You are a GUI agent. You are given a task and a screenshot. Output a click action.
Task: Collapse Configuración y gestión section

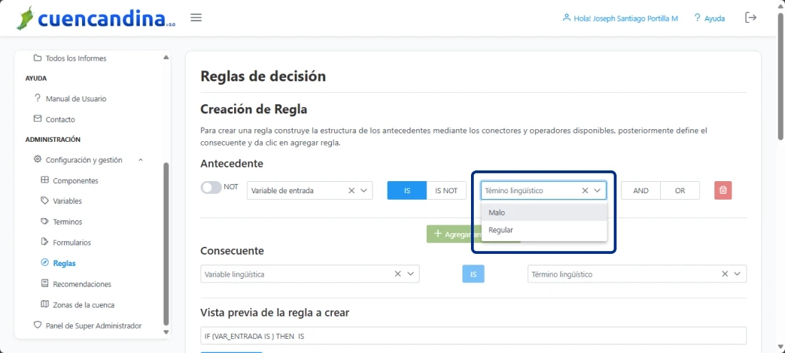141,160
